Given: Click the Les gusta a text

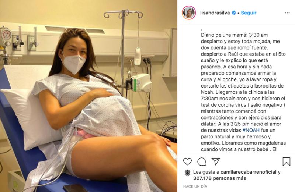Looking at the screenshot, I should click(x=206, y=172).
